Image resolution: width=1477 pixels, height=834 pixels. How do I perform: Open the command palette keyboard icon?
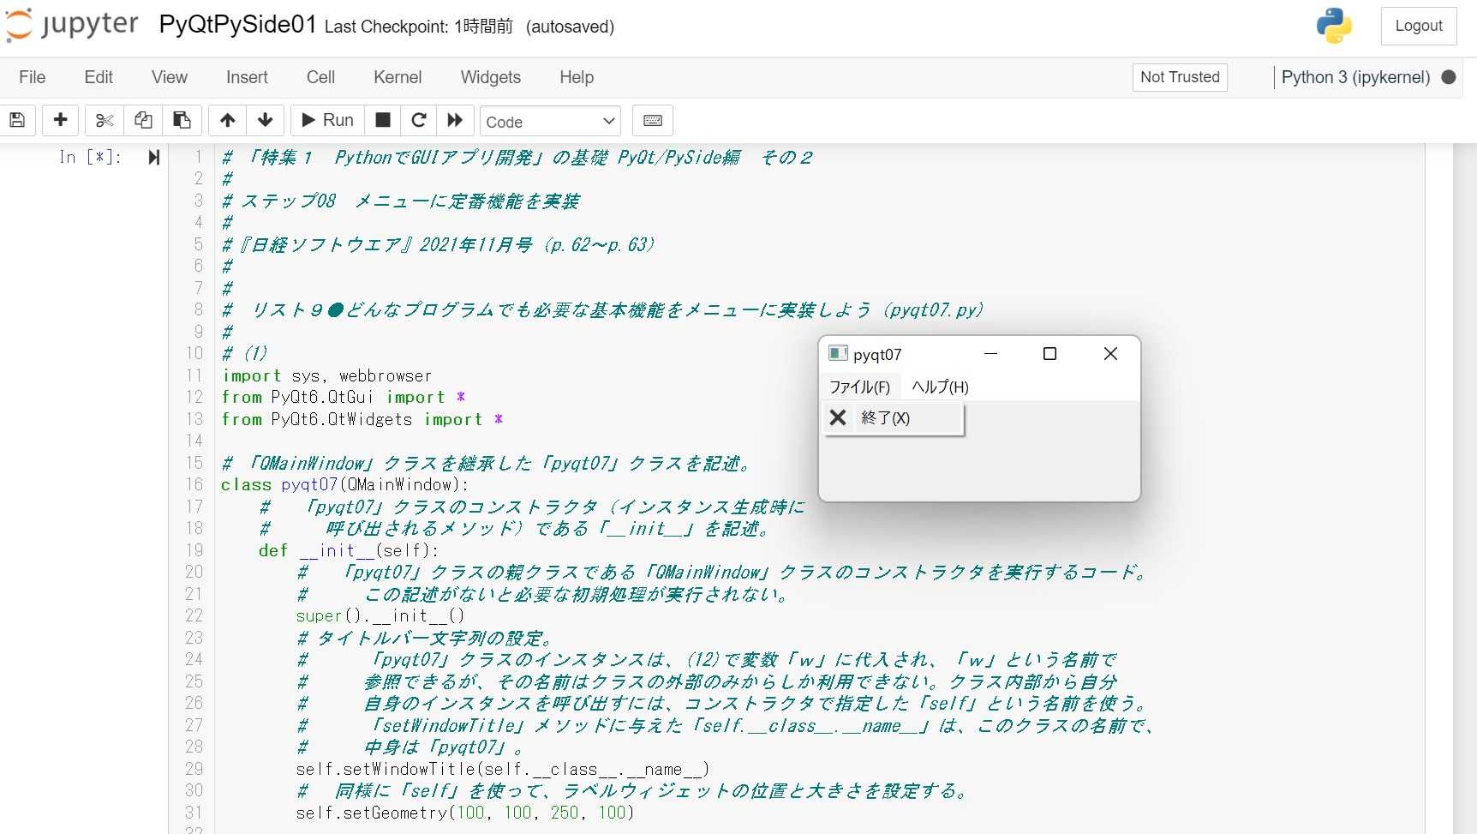[652, 120]
